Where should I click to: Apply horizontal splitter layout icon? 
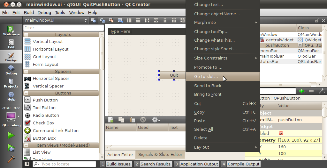[x=147, y=20]
